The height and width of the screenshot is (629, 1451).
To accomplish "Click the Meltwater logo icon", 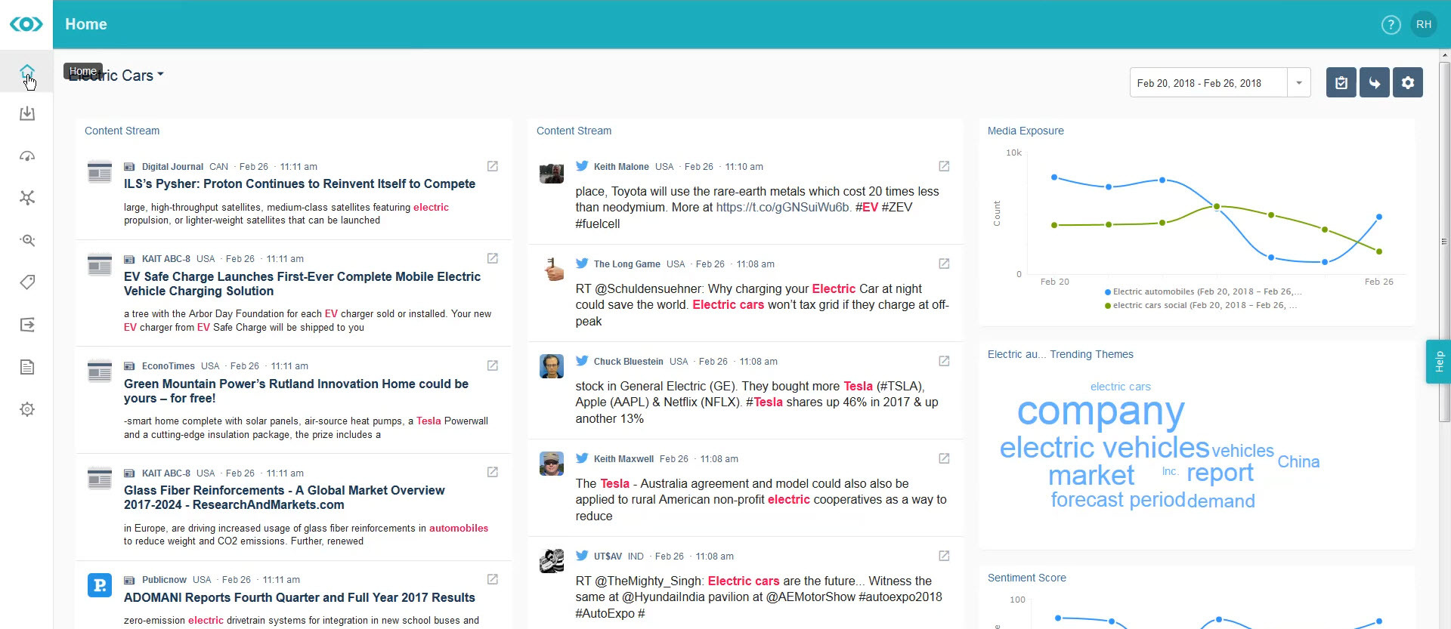I will click(x=26, y=24).
